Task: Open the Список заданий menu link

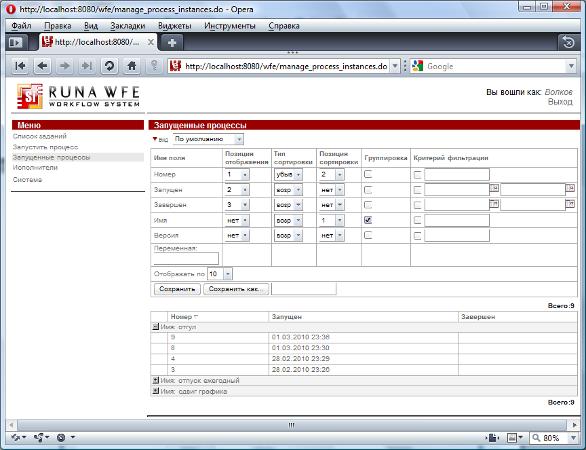Action: point(39,136)
